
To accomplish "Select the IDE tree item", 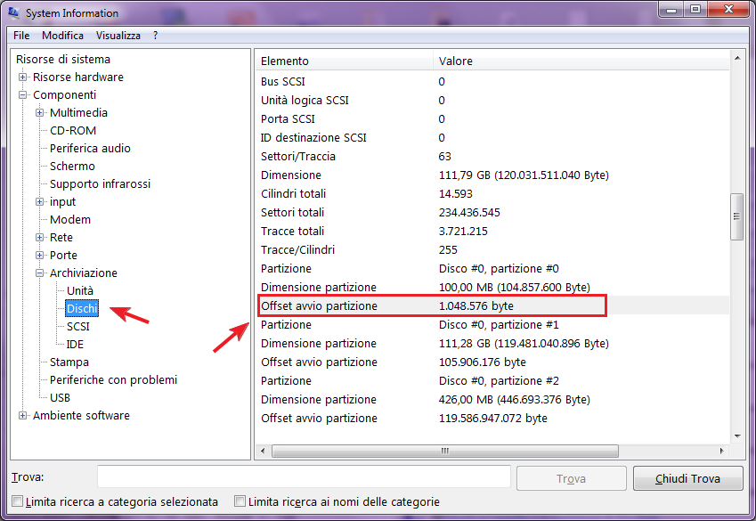I will click(x=75, y=345).
